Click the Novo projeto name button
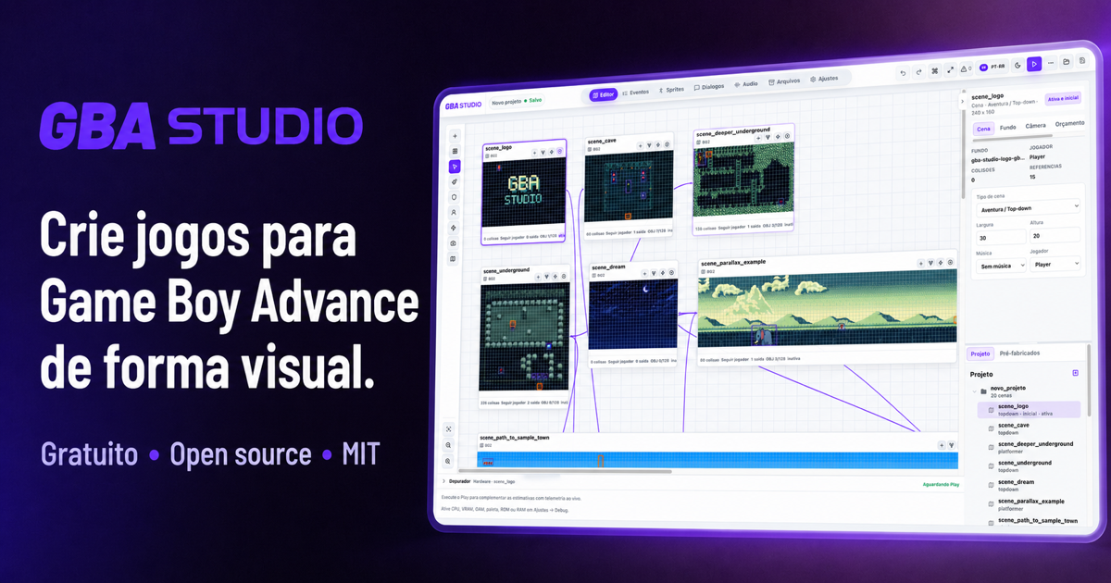 coord(517,102)
